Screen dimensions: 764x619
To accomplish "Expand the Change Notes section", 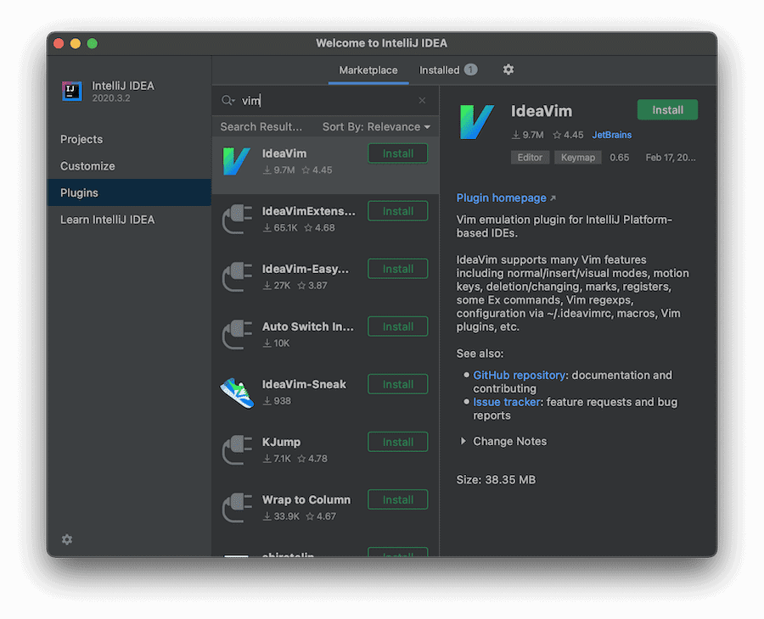I will click(x=509, y=441).
